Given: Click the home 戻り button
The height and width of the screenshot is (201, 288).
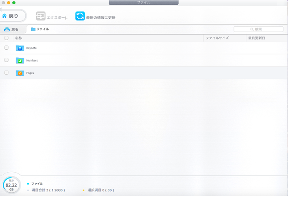Looking at the screenshot, I should tap(13, 16).
